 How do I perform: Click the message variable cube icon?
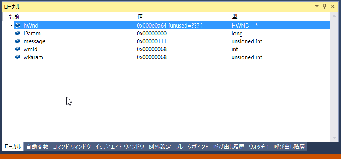pyautogui.click(x=18, y=41)
